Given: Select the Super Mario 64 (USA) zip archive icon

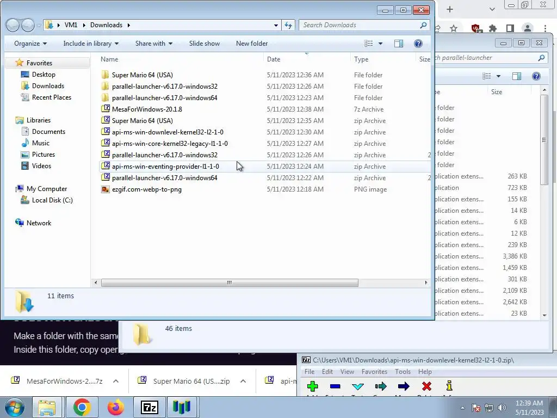Looking at the screenshot, I should coord(105,120).
